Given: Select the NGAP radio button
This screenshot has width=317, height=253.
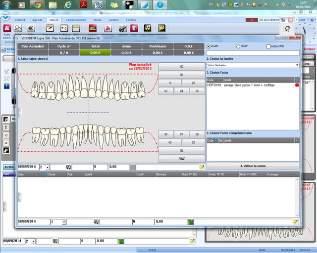Looking at the screenshot, I should tap(238, 46).
